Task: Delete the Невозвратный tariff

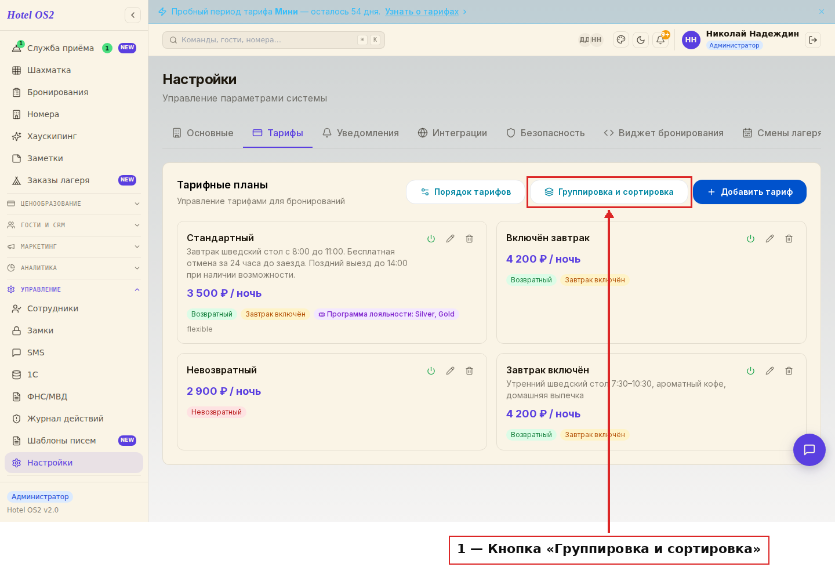Action: (x=470, y=371)
